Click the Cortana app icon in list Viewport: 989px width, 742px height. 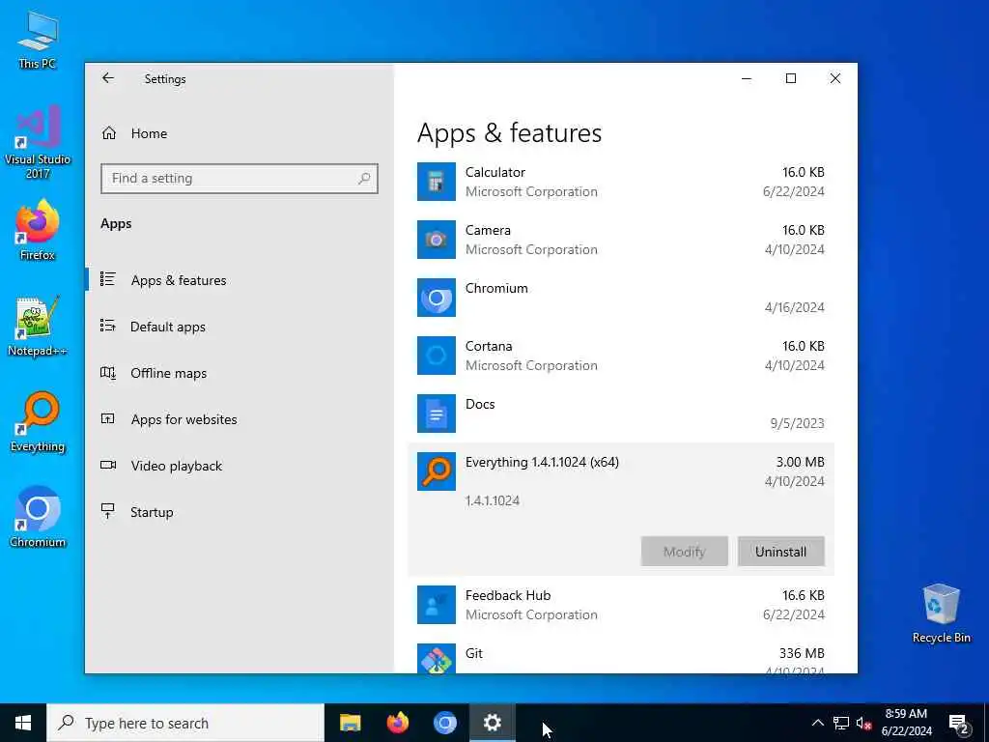point(436,356)
